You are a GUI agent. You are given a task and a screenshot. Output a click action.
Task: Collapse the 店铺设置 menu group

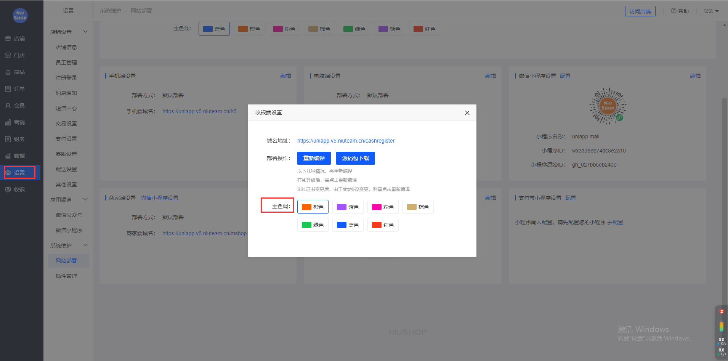pos(85,32)
